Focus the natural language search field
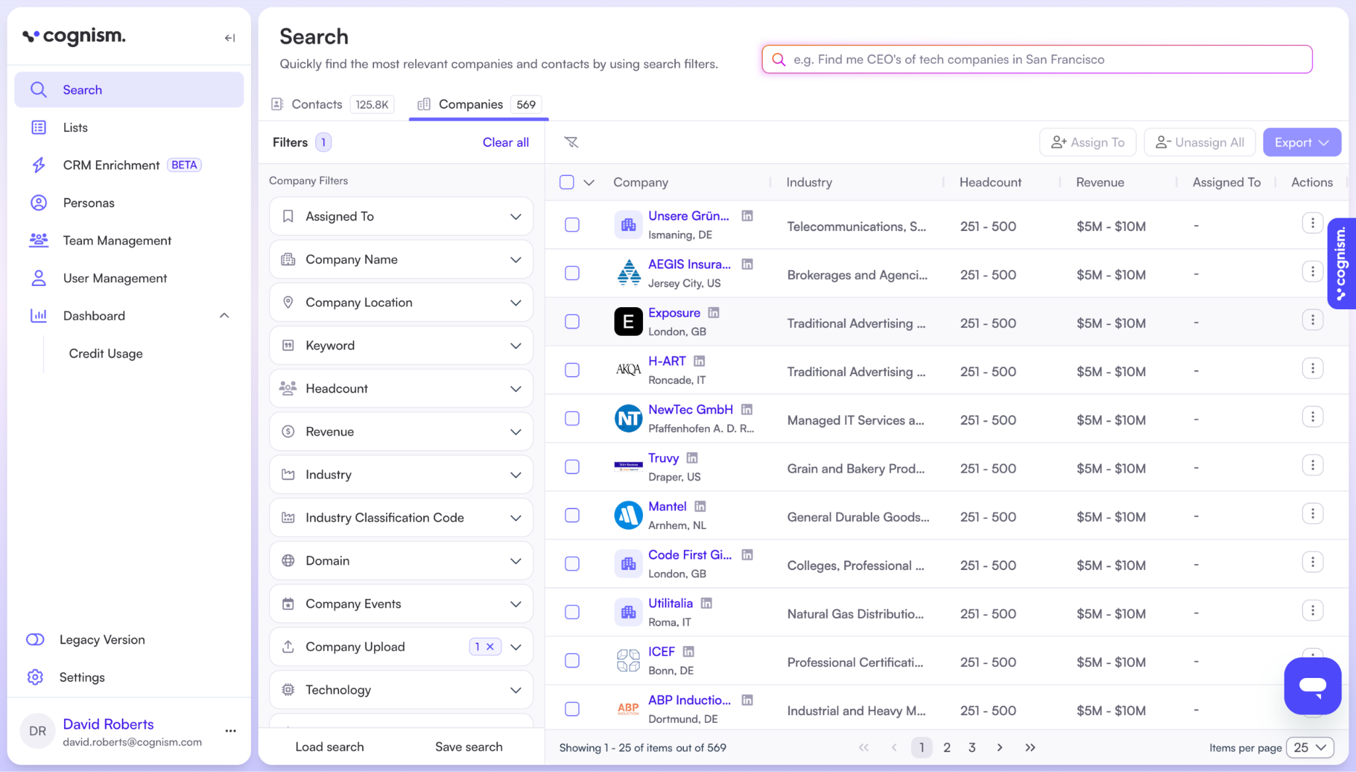1356x772 pixels. [1037, 60]
